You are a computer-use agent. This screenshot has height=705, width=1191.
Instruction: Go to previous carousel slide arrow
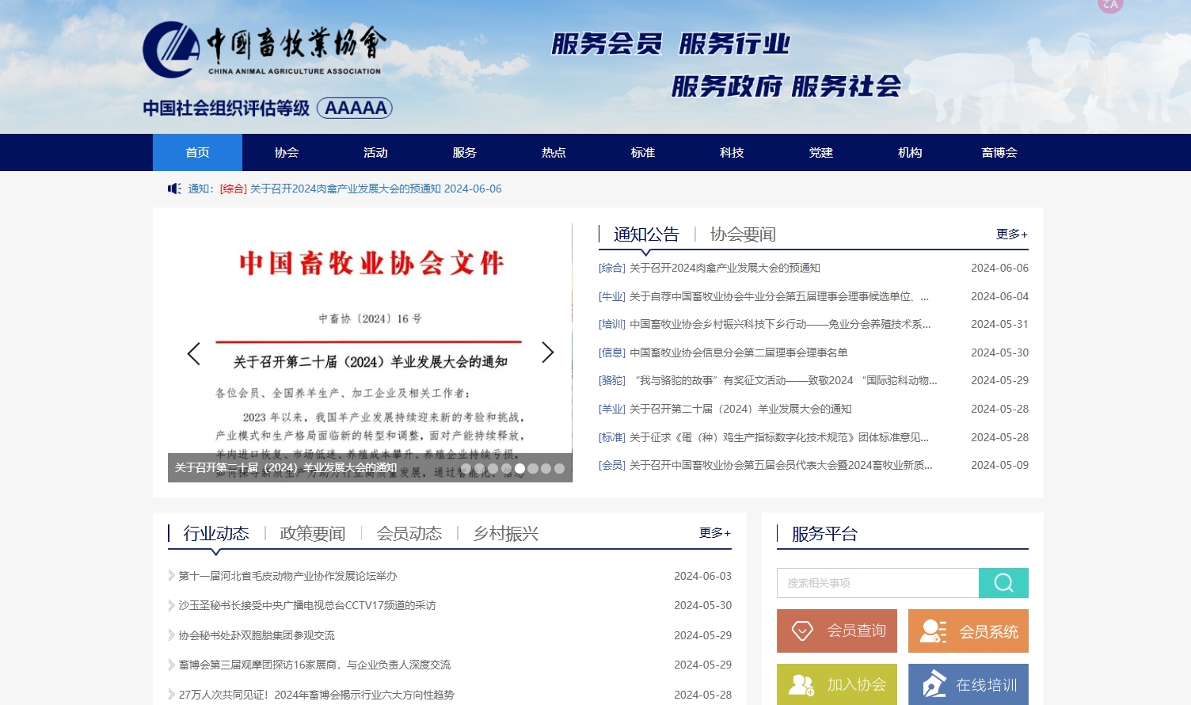pos(194,353)
